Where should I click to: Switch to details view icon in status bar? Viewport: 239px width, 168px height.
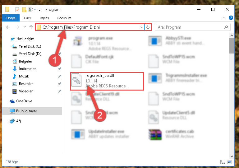(223, 162)
